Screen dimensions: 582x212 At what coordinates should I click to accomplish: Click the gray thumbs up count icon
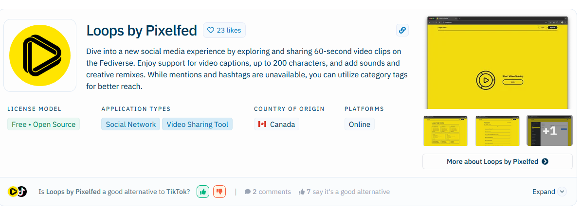pos(302,192)
